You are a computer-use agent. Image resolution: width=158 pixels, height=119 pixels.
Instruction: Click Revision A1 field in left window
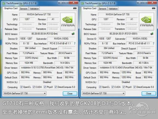click(53, 19)
